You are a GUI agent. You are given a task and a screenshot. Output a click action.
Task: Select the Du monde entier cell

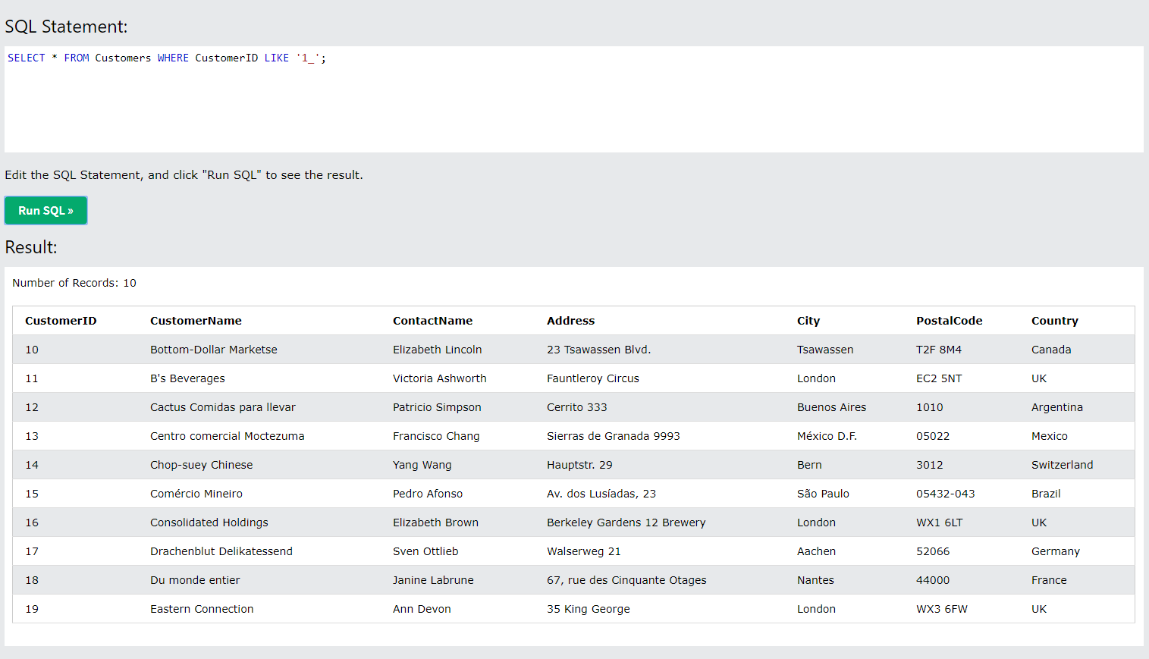click(x=195, y=580)
